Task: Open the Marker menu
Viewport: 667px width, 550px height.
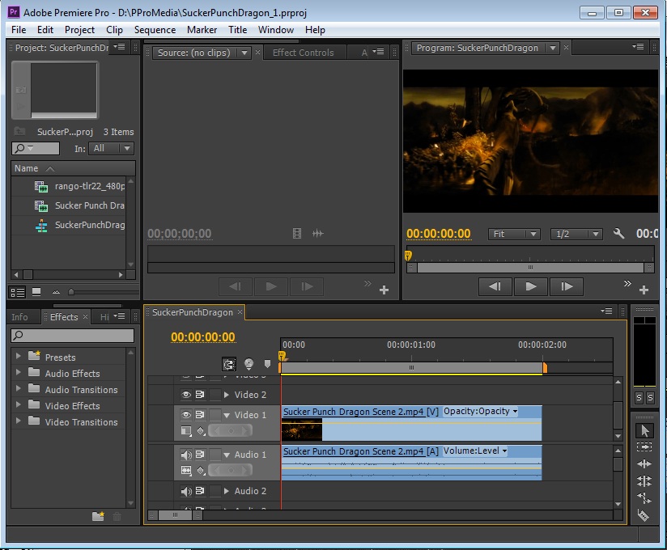Action: click(x=202, y=30)
